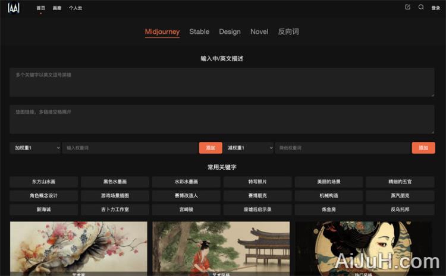Viewport: 446px width, 276px height.
Task: Open the geisha portrait thumbnail
Action: pyautogui.click(x=364, y=248)
